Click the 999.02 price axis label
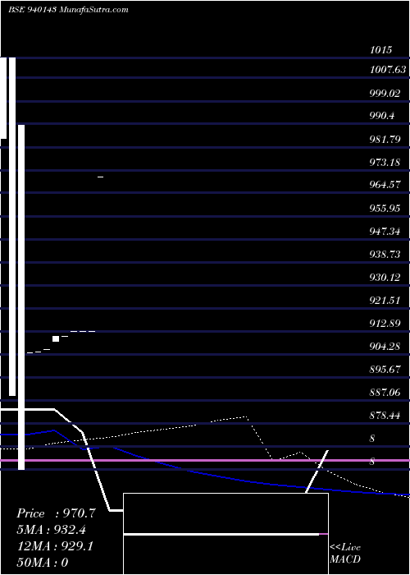Screen dimensions: 410x575 [385, 93]
